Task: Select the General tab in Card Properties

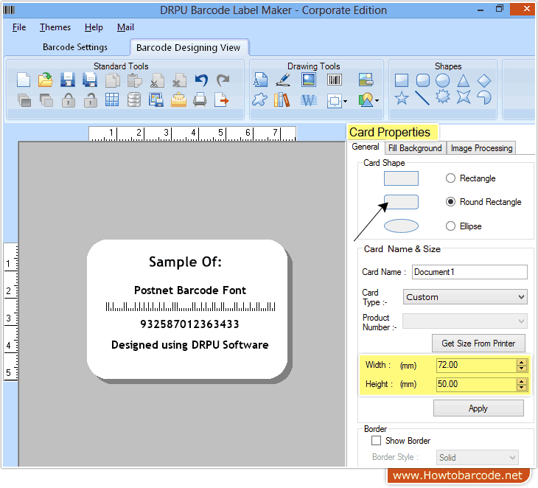Action: tap(365, 147)
